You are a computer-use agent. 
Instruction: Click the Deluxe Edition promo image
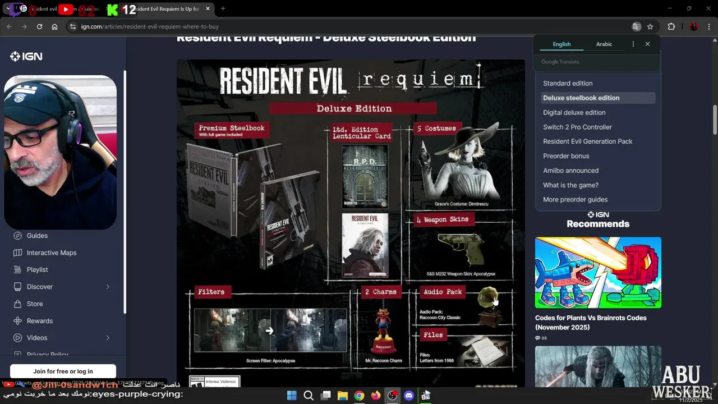point(351,223)
